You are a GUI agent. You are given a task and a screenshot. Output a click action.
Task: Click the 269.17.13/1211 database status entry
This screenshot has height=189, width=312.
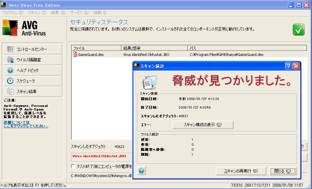258,185
